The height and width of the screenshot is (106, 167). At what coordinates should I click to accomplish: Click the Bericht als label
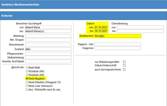coord(18,67)
